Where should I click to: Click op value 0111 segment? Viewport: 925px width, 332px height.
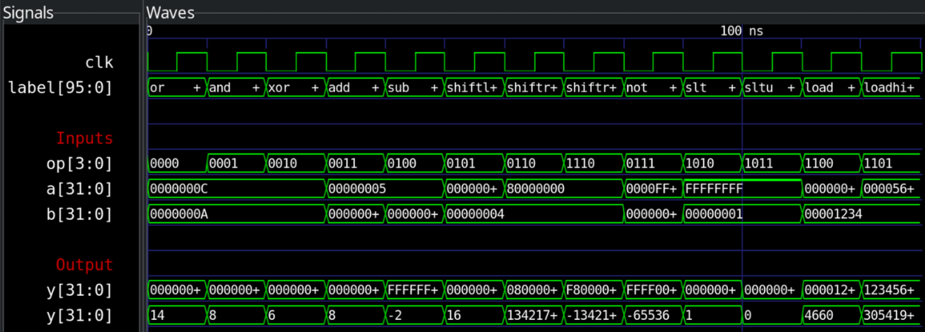click(x=653, y=164)
